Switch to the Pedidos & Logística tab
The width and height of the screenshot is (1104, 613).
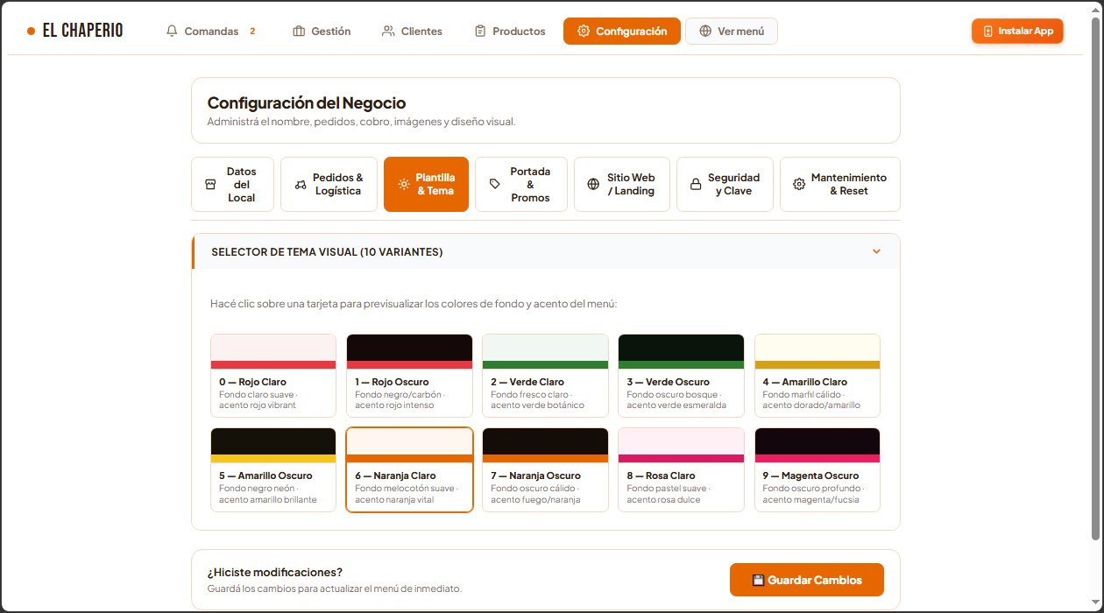coord(329,184)
